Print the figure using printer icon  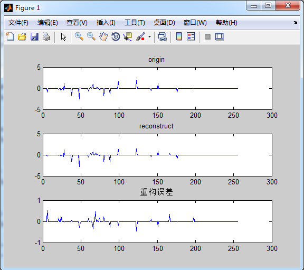(x=46, y=36)
